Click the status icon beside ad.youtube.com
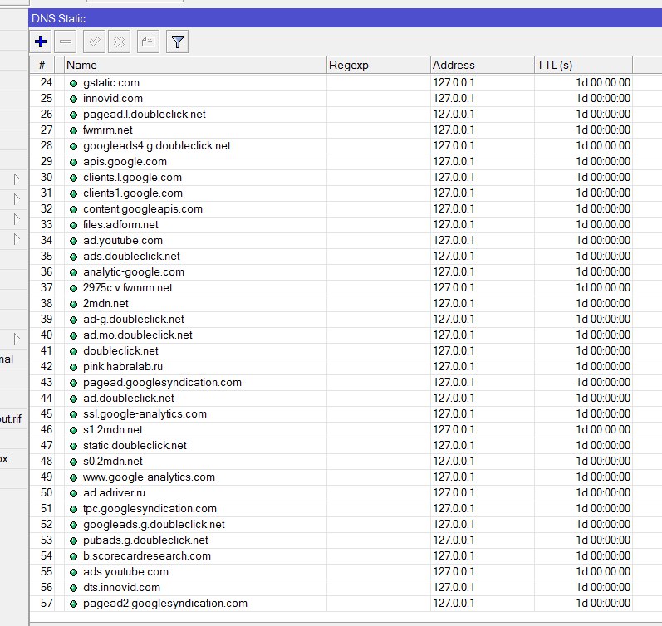Viewport: 662px width, 626px height. 73,241
